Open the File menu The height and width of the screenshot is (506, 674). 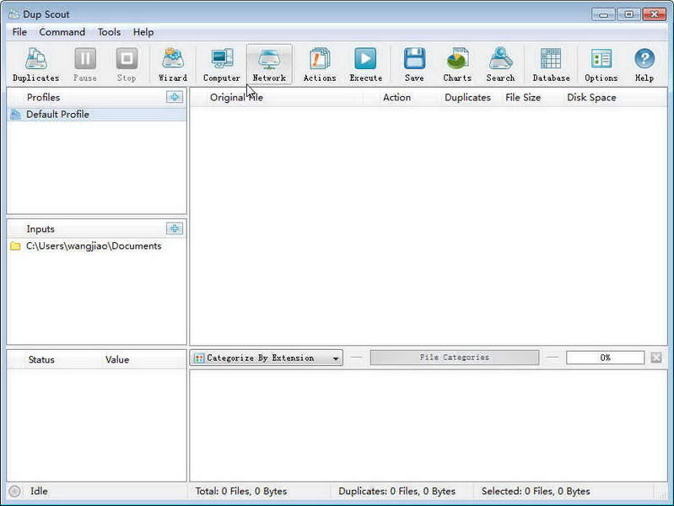19,32
